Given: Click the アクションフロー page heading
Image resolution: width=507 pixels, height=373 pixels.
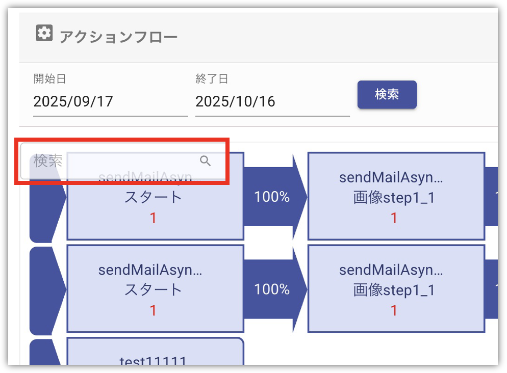Looking at the screenshot, I should coord(118,37).
